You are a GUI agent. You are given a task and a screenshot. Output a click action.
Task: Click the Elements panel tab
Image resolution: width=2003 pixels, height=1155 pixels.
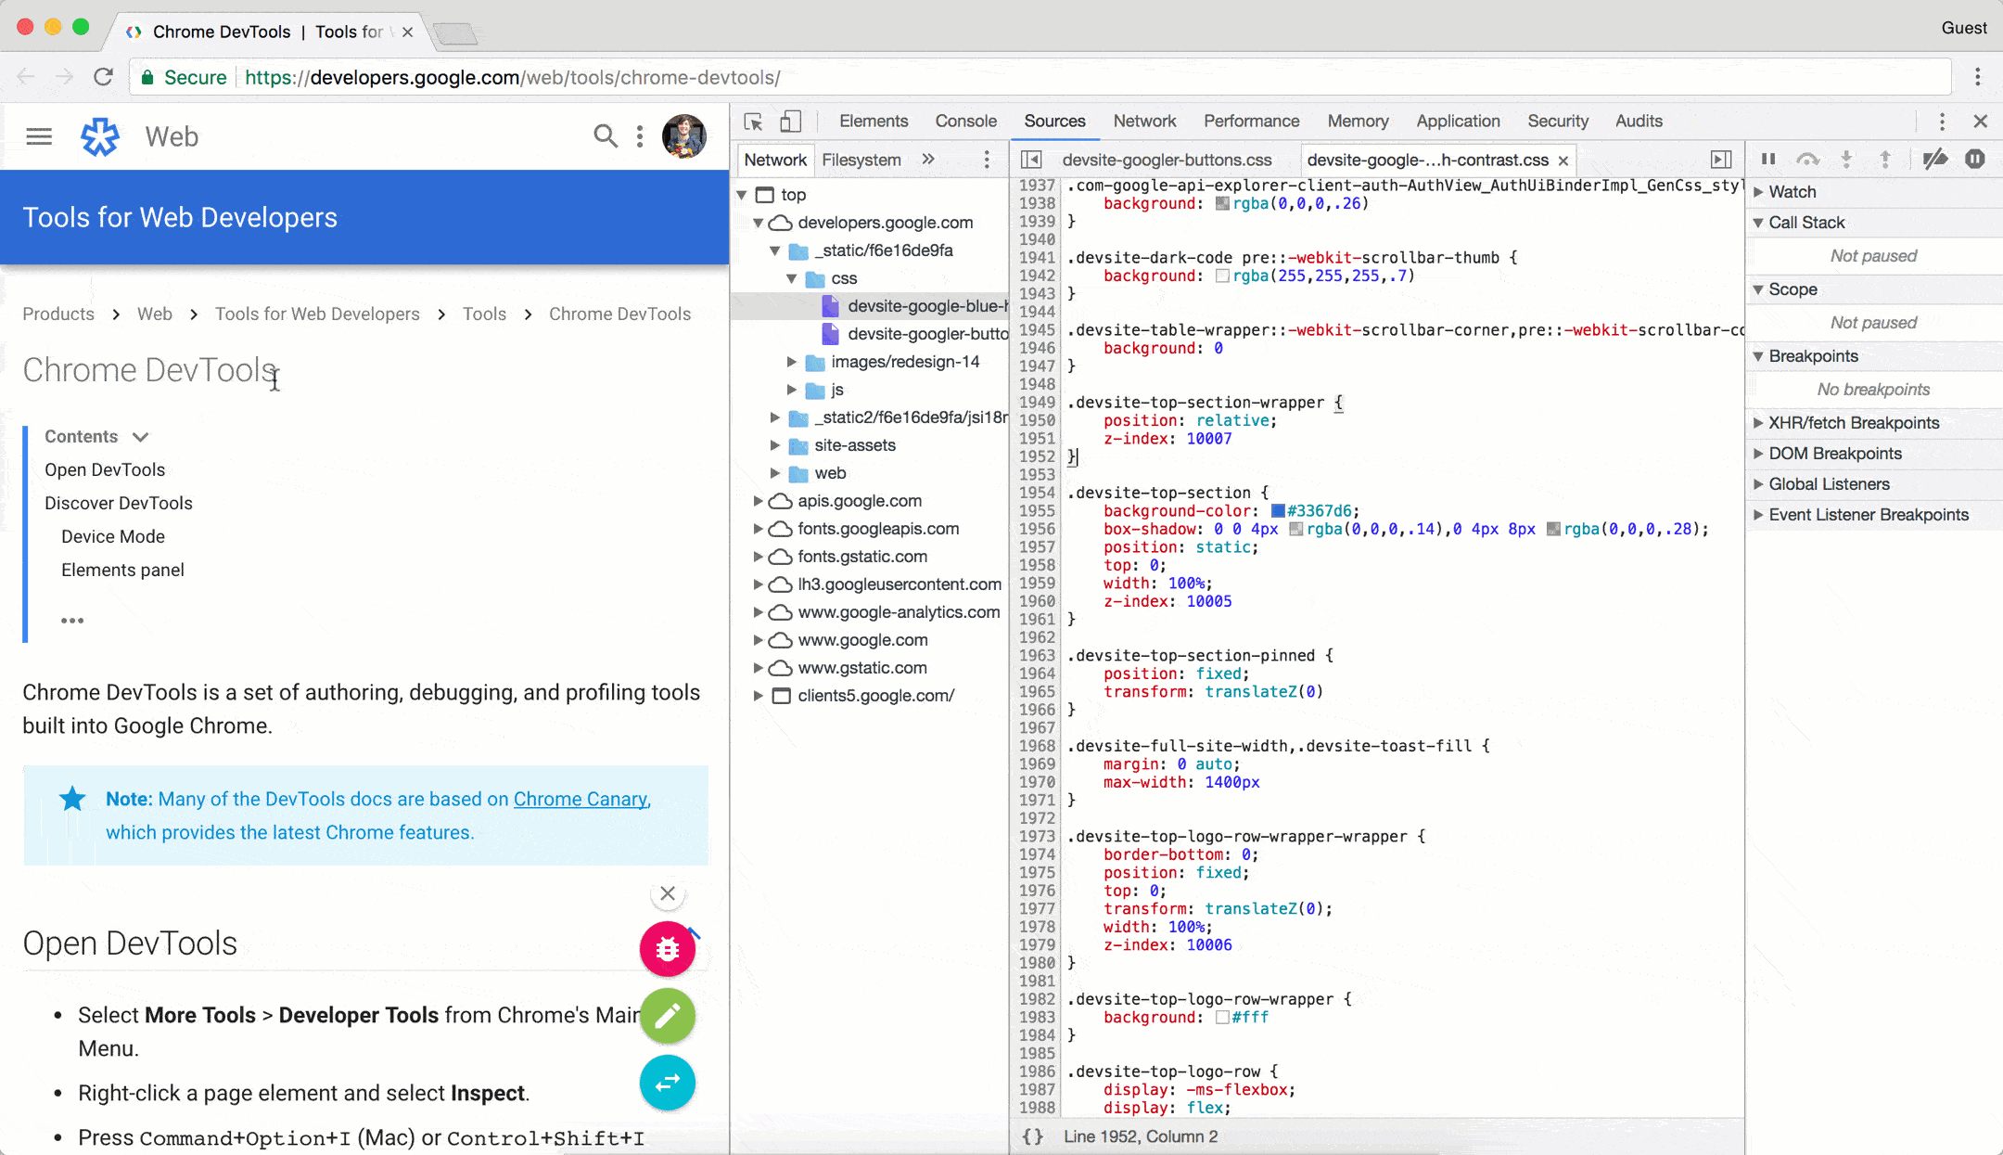(874, 122)
